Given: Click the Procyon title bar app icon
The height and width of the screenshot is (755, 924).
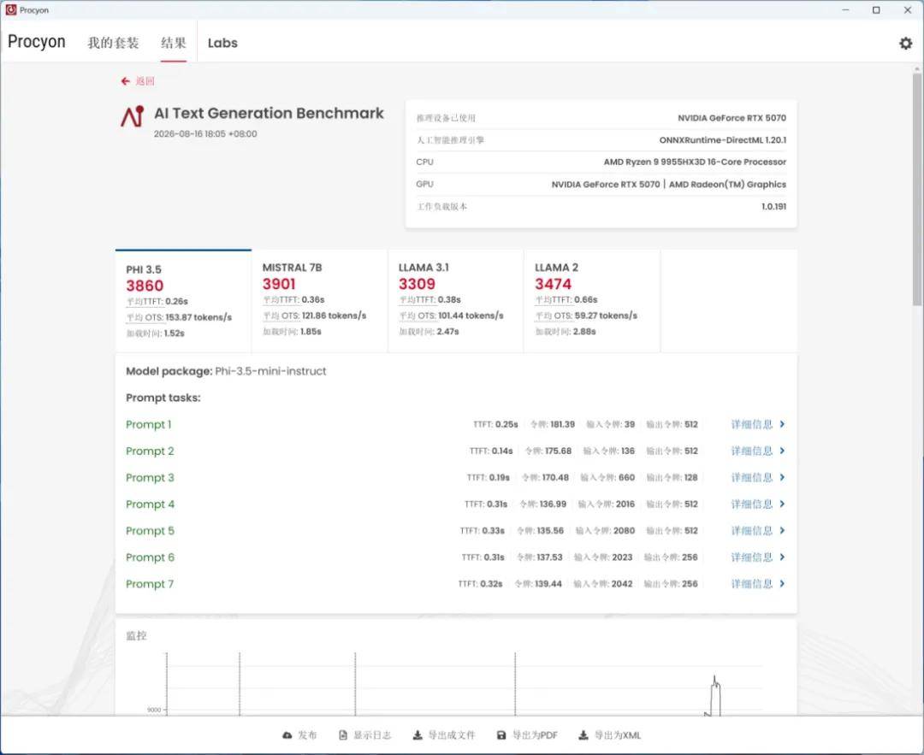Looking at the screenshot, I should tap(10, 9).
